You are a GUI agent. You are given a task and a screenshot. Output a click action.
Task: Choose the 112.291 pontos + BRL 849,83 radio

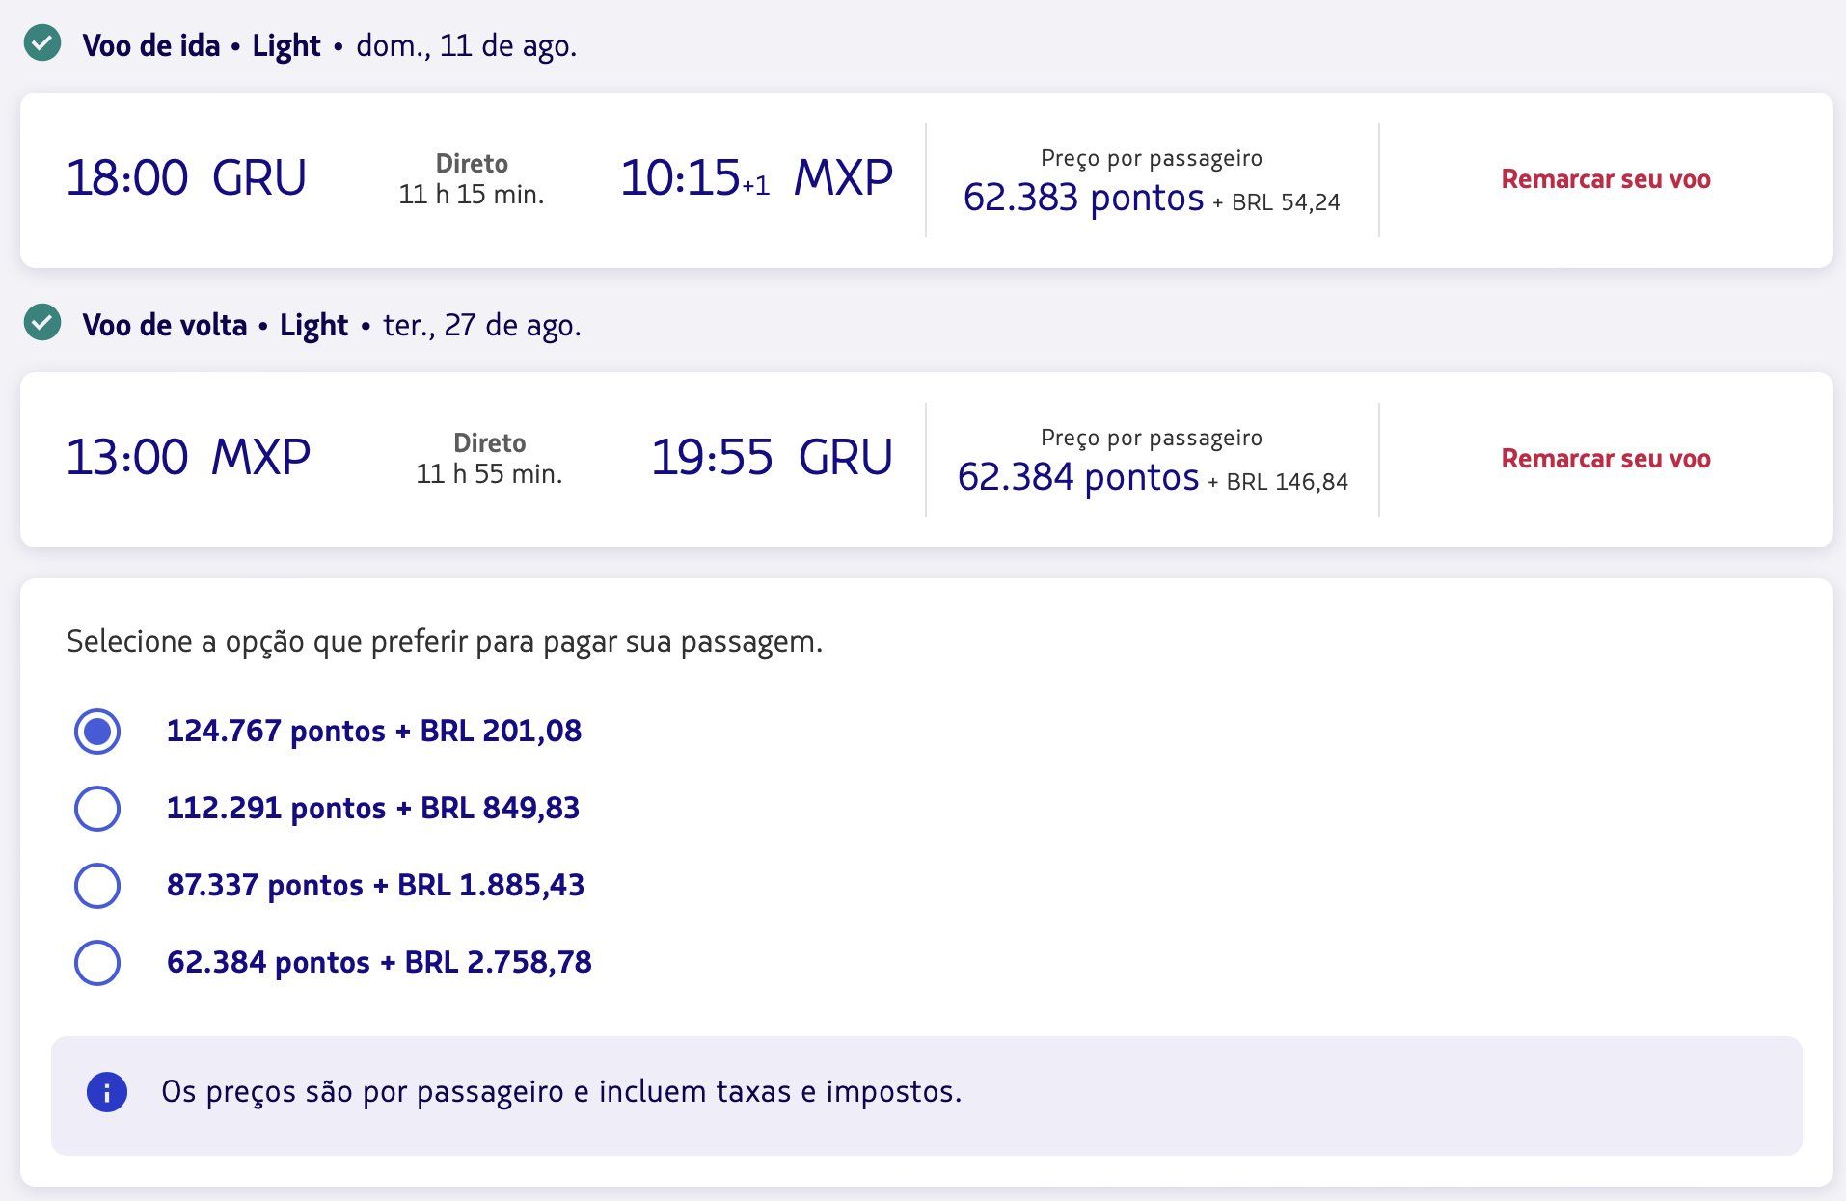[x=97, y=809]
